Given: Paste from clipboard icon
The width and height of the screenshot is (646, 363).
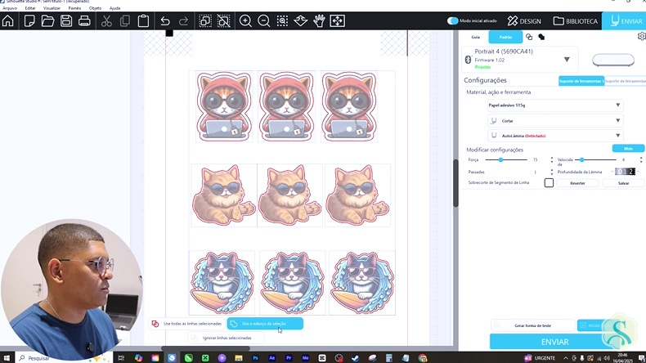Looking at the screenshot, I should [143, 20].
